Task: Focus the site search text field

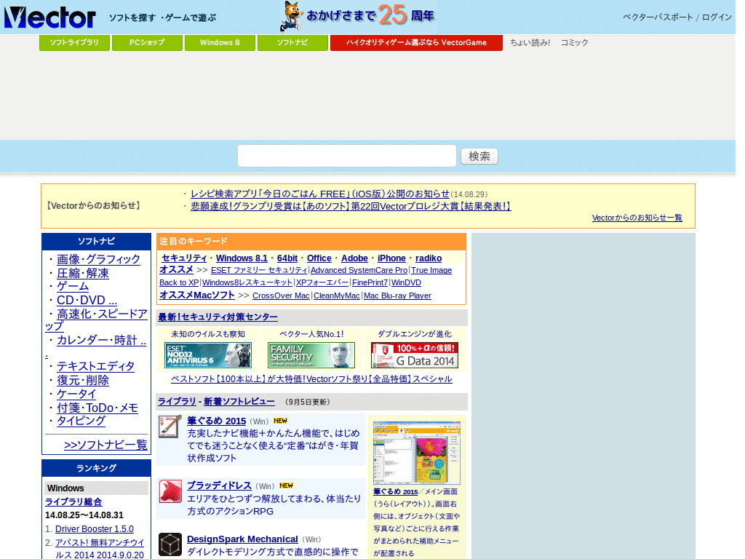Action: (x=347, y=156)
